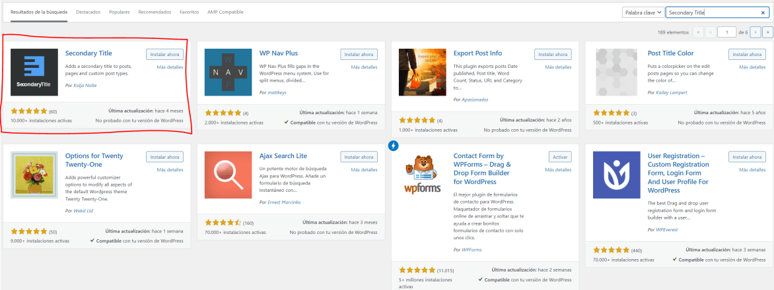Click the AMP lightning bolt badge
The width and height of the screenshot is (774, 290).
click(x=394, y=146)
